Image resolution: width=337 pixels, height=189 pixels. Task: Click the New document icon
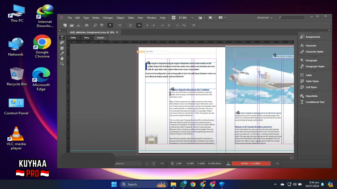pos(65,25)
